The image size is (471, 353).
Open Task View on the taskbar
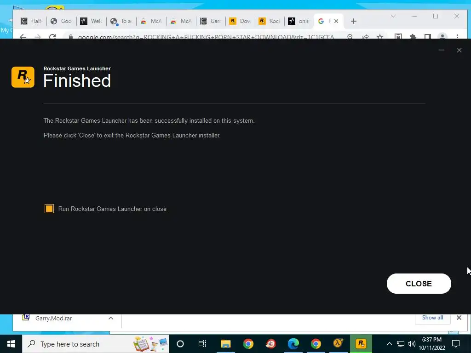(x=202, y=344)
